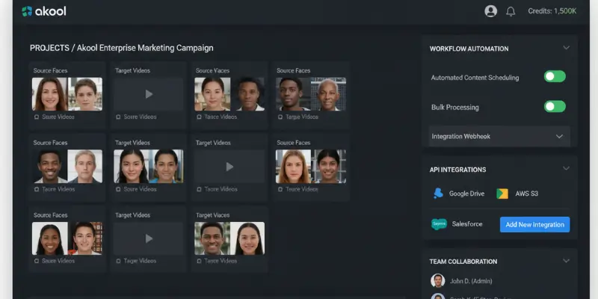Select the right face thumbnail in Target Viaces card
Viewport: 598px width, 299px height.
(247, 238)
